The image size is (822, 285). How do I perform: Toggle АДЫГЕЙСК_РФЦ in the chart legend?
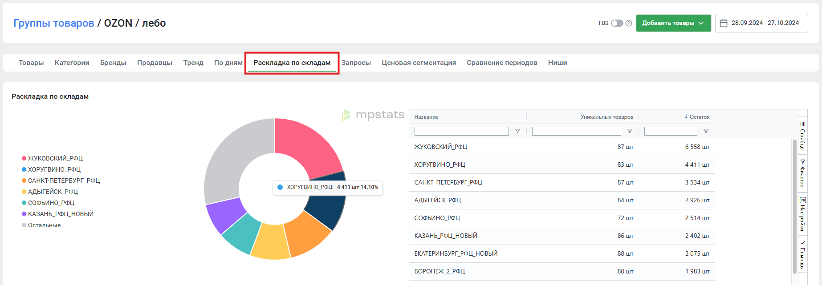pos(50,192)
